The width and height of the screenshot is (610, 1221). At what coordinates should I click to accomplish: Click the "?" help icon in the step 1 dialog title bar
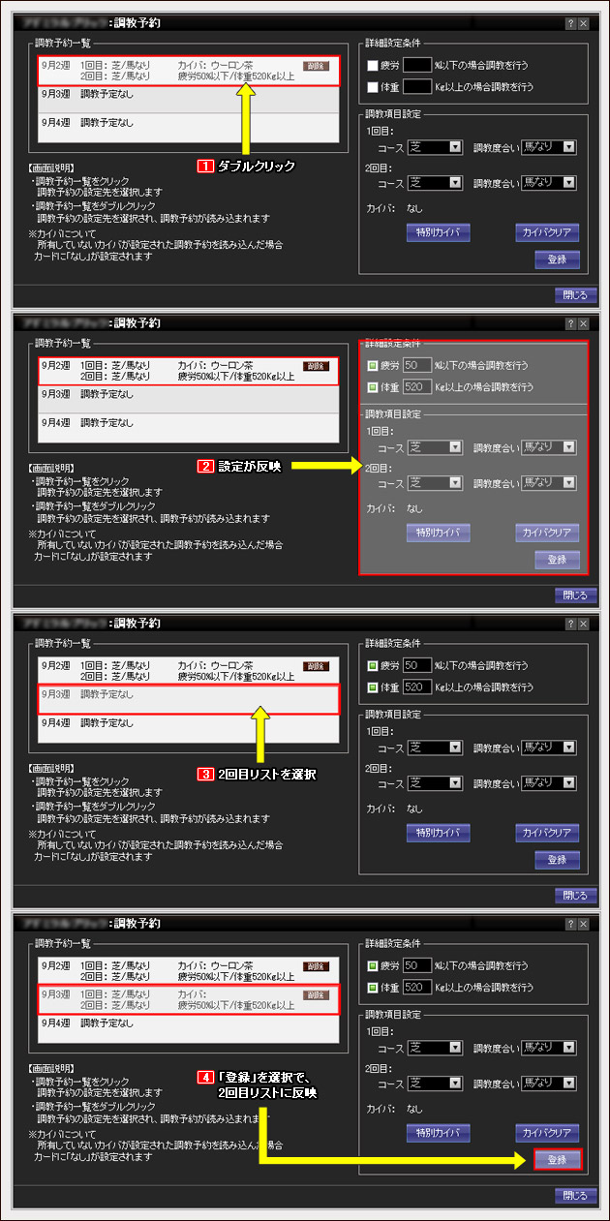(570, 23)
